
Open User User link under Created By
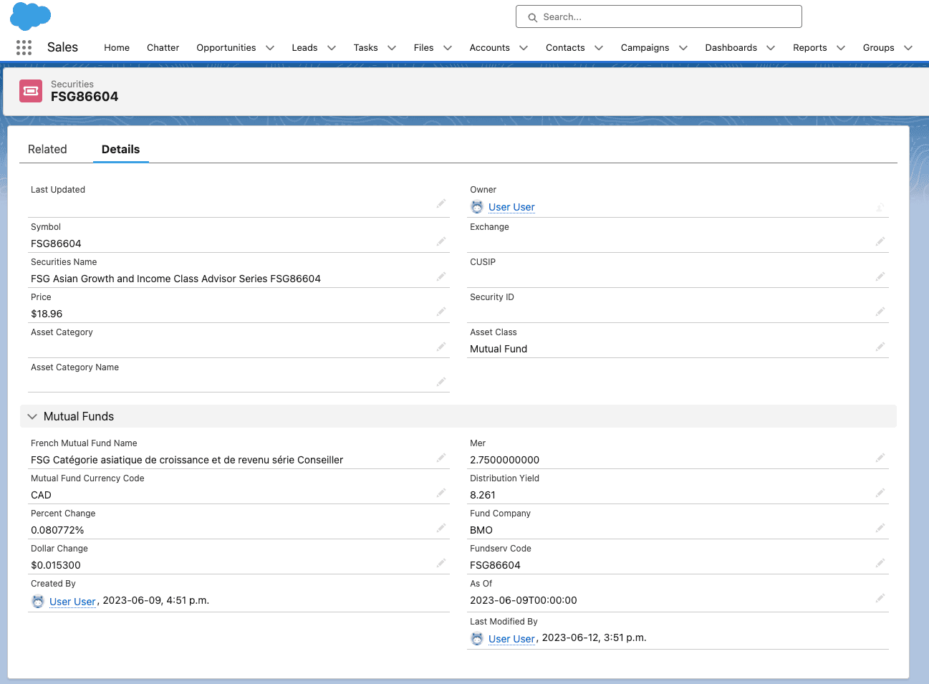[72, 602]
